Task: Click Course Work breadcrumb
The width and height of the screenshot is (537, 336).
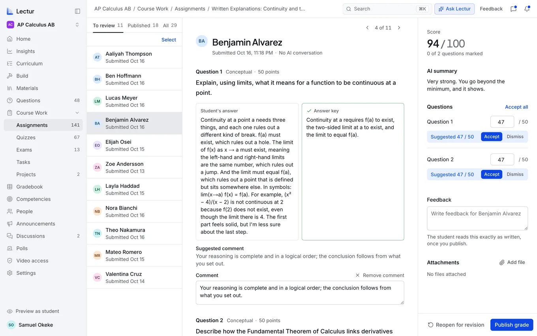Action: (153, 9)
